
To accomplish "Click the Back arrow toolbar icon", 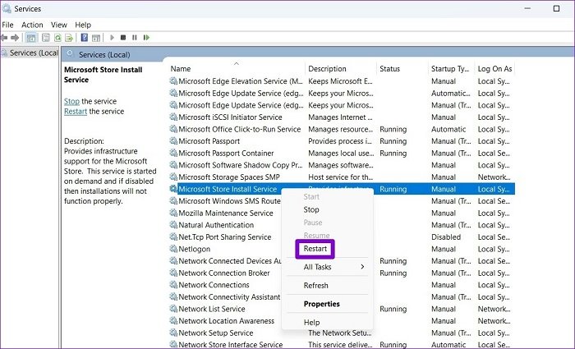I will click(3, 38).
